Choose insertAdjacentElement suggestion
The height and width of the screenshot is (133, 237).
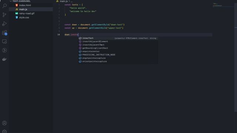[118, 42]
